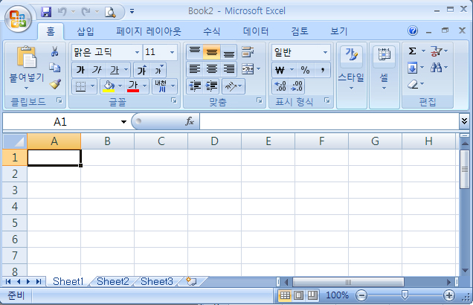Open the font size 11 dropdown
This screenshot has width=473, height=305.
click(x=172, y=52)
